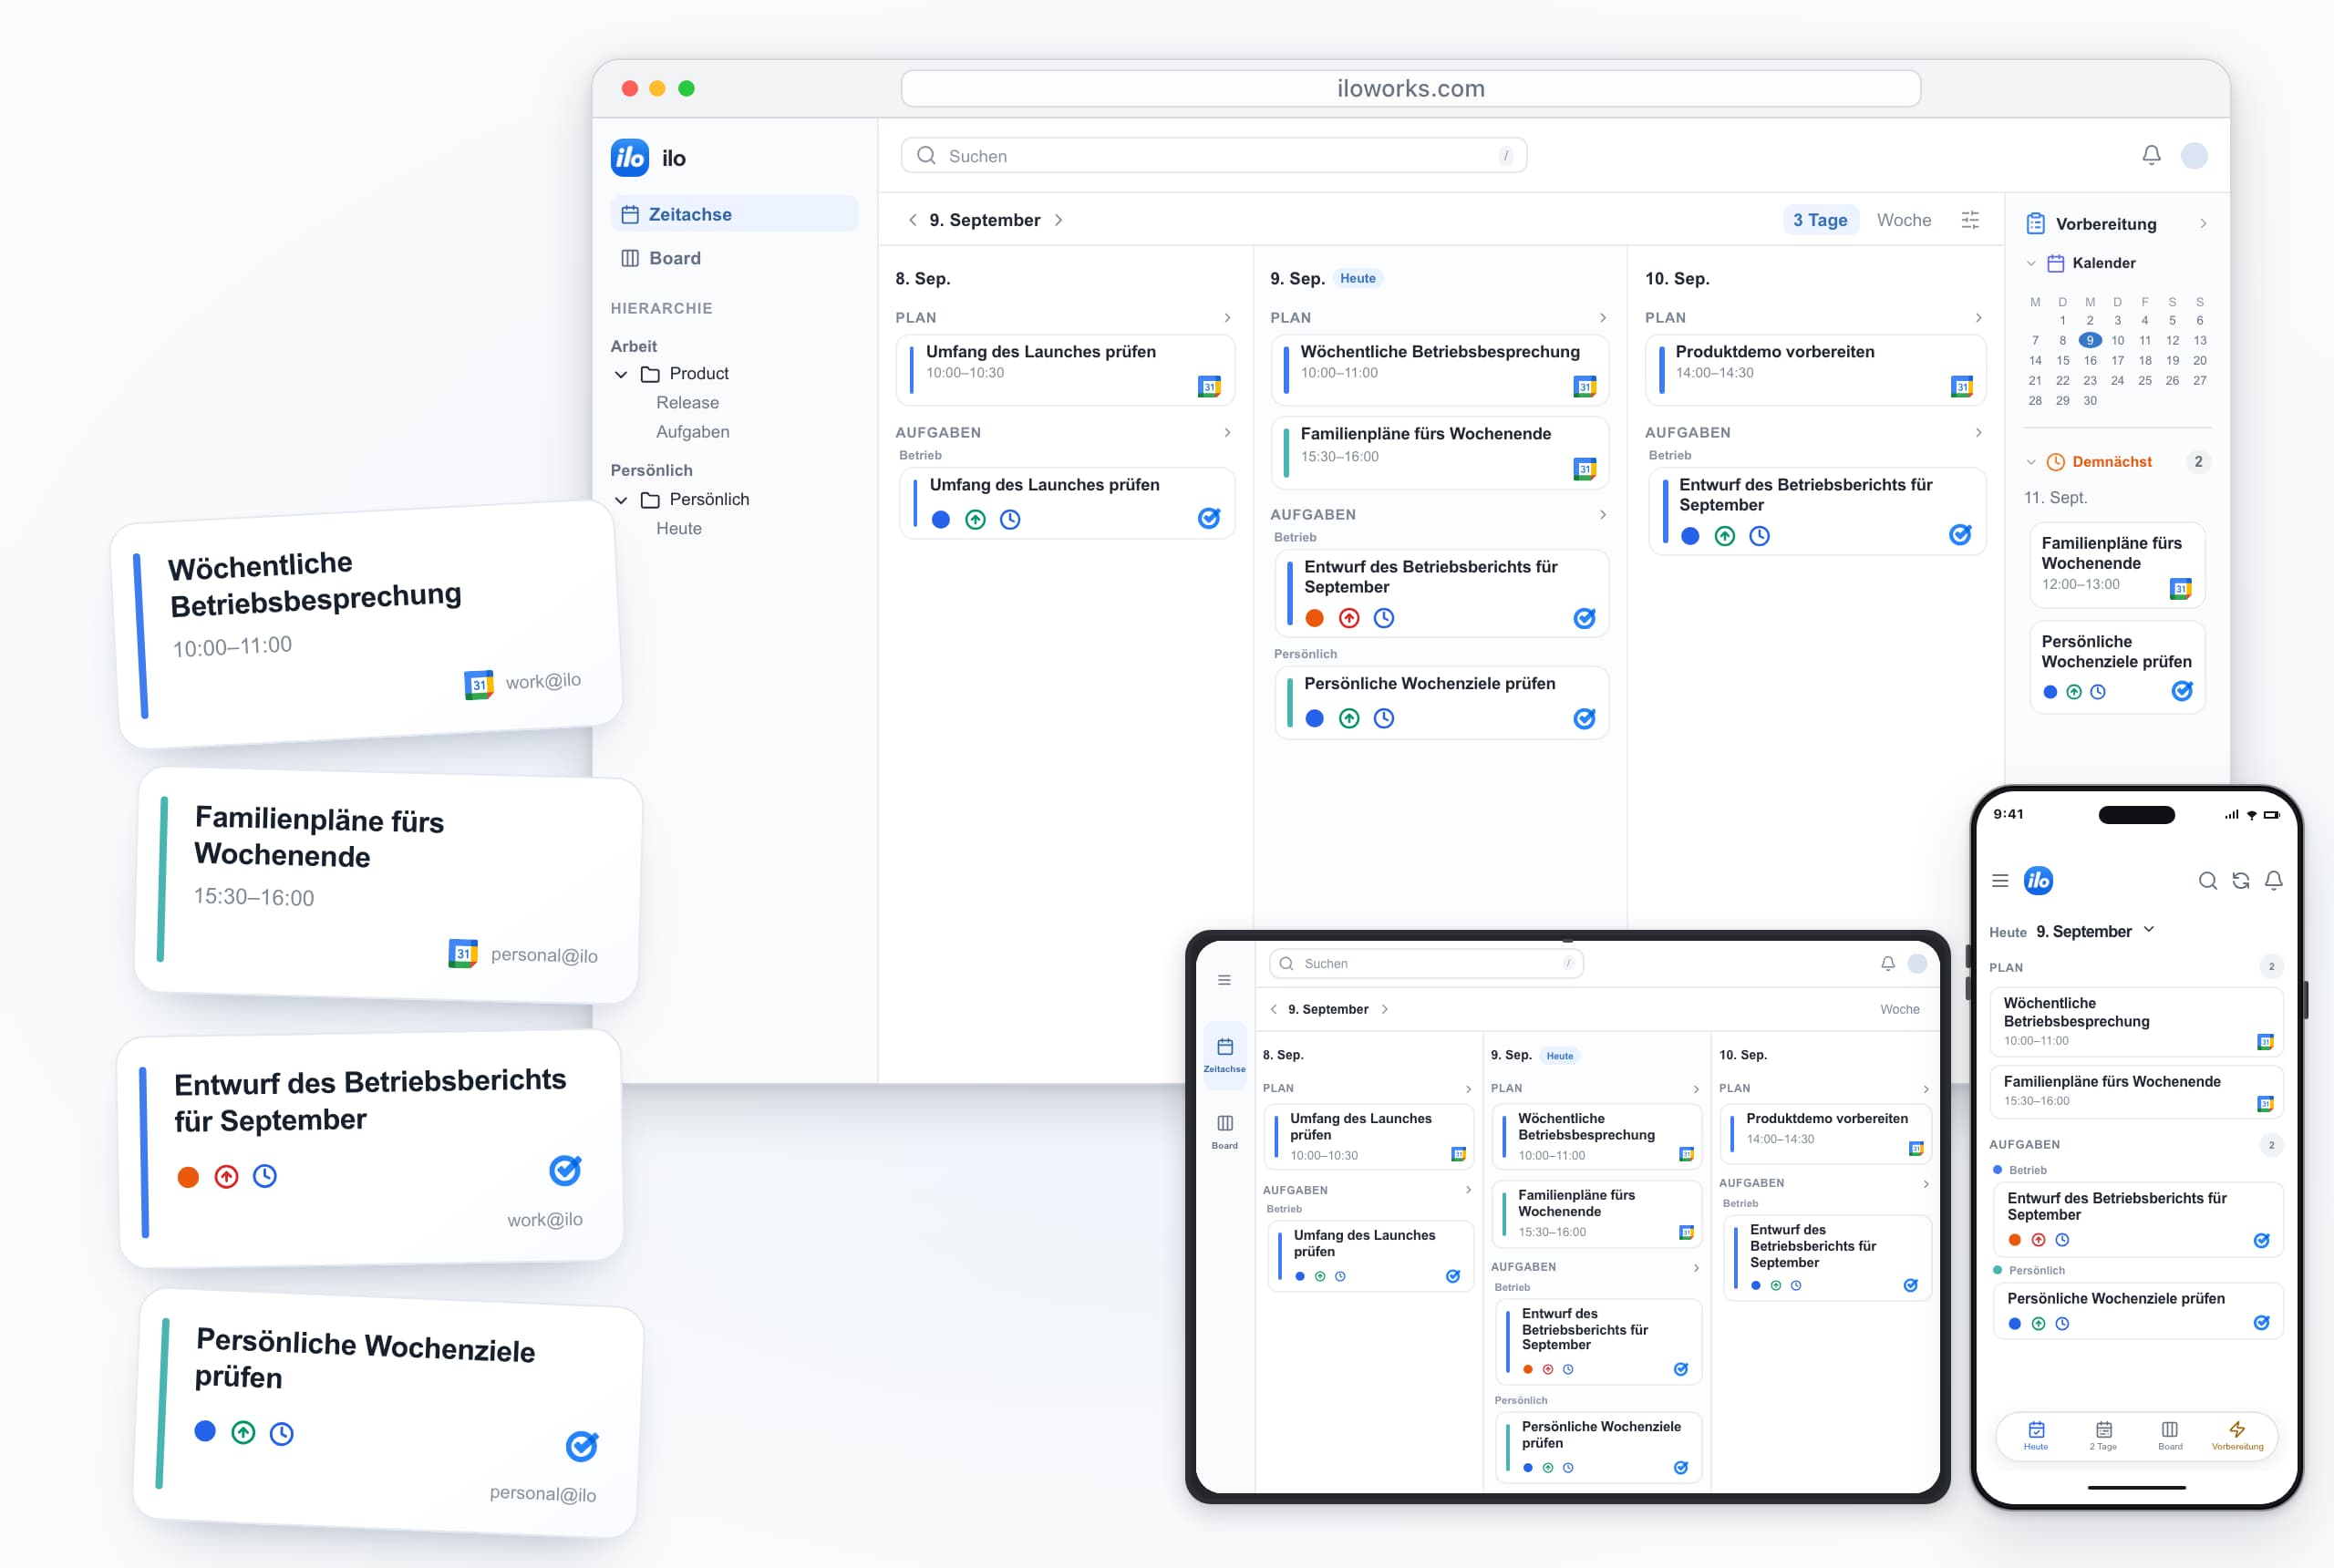Screen dimensions: 2334x1568
Task: Open date dropdown next to 9. September on phone
Action: tap(2149, 930)
